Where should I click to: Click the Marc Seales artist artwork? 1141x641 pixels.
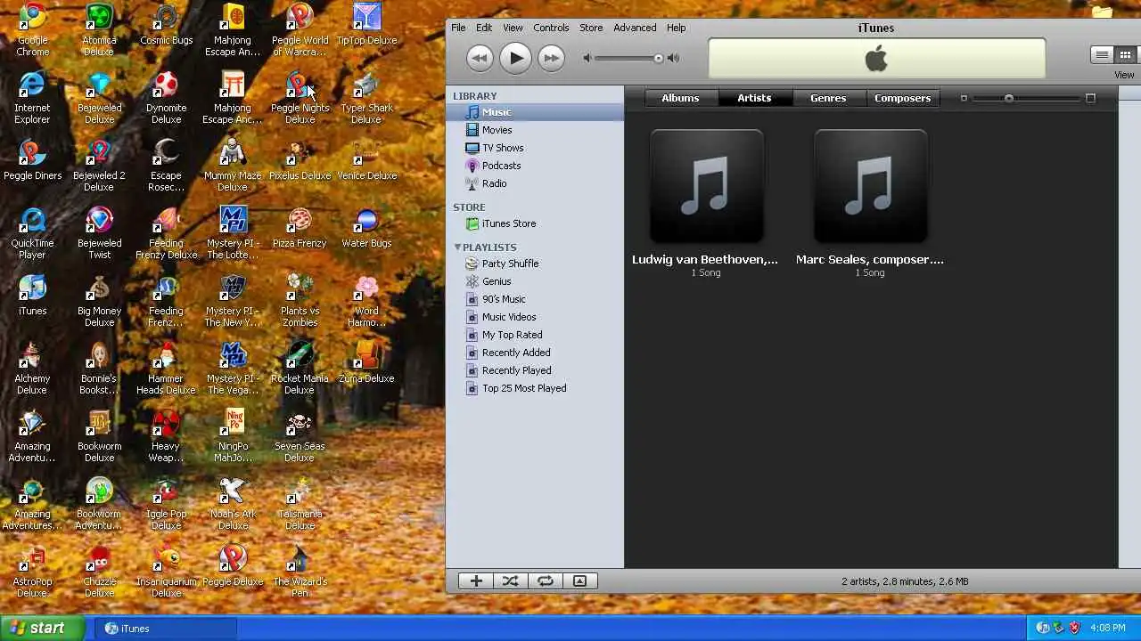(x=870, y=186)
